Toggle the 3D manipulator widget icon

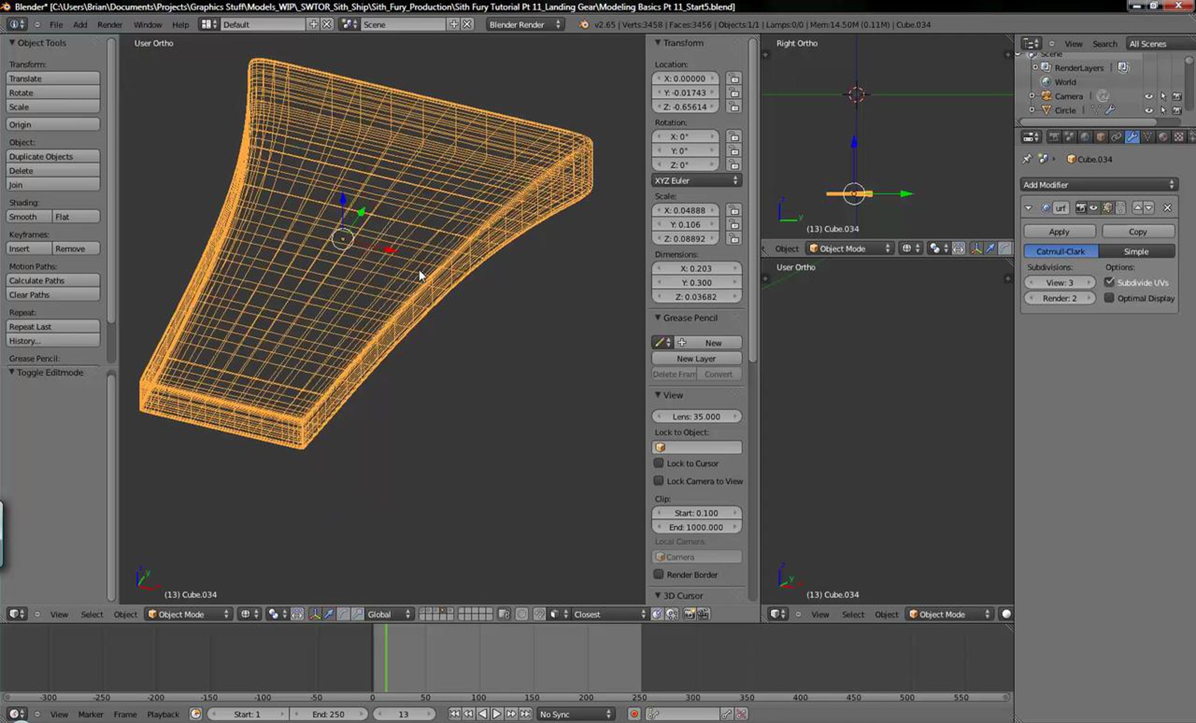(315, 614)
